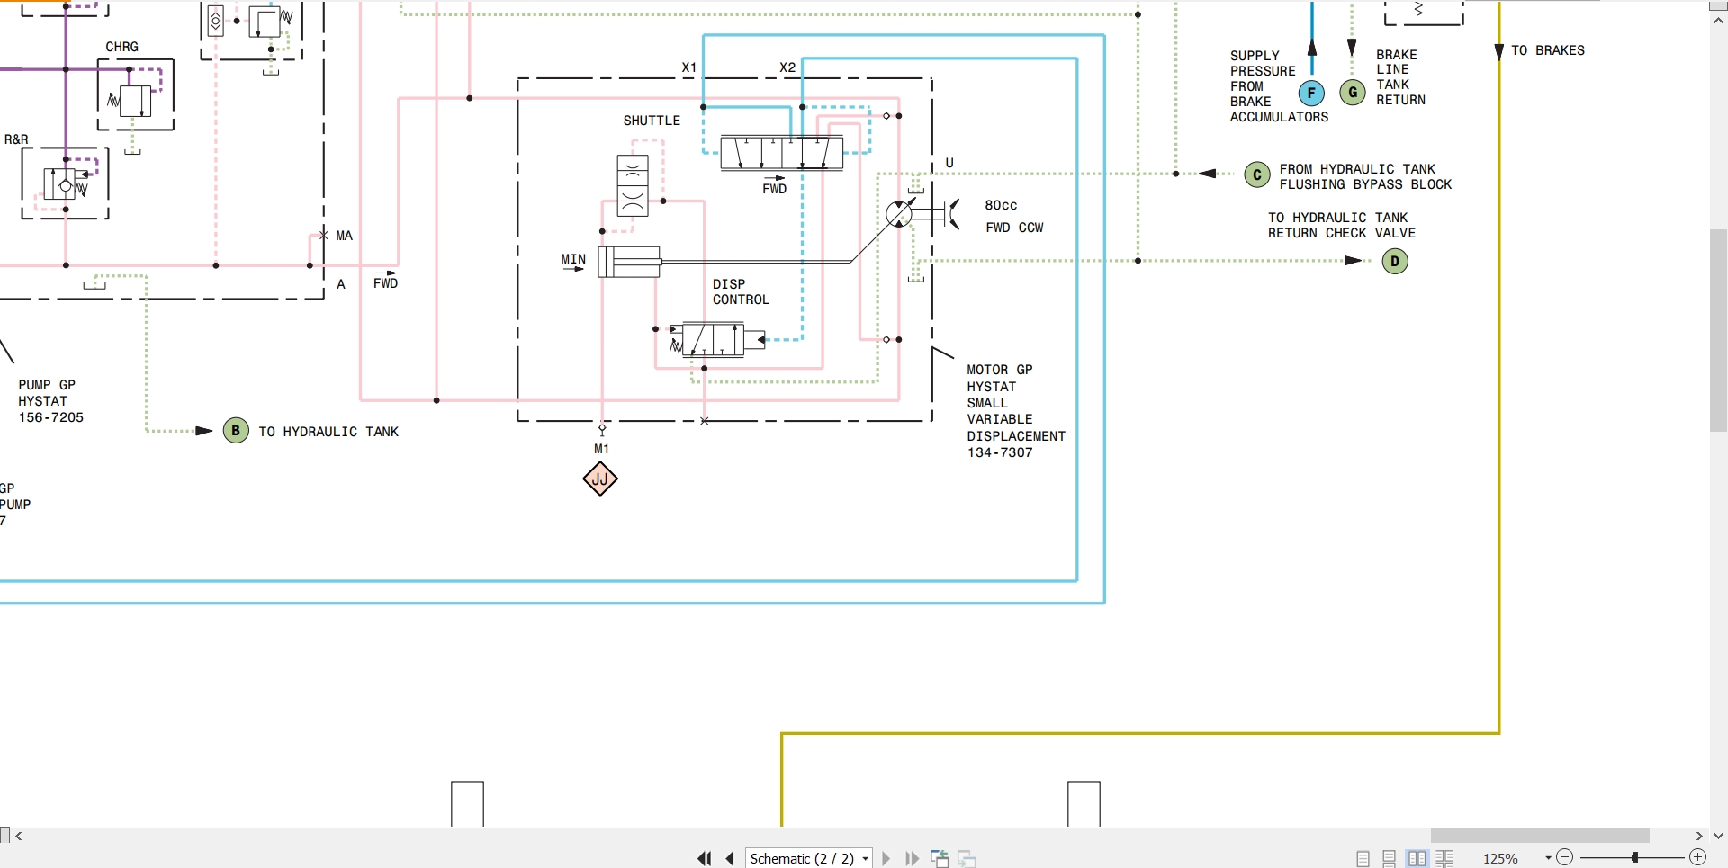Image resolution: width=1728 pixels, height=868 pixels.
Task: Jump to the last page
Action: 912,858
